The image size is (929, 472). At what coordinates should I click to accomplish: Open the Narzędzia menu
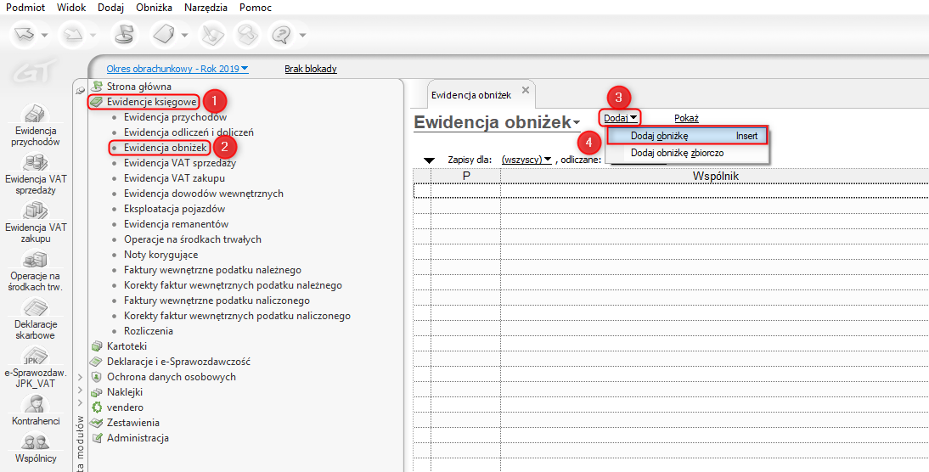pyautogui.click(x=206, y=8)
